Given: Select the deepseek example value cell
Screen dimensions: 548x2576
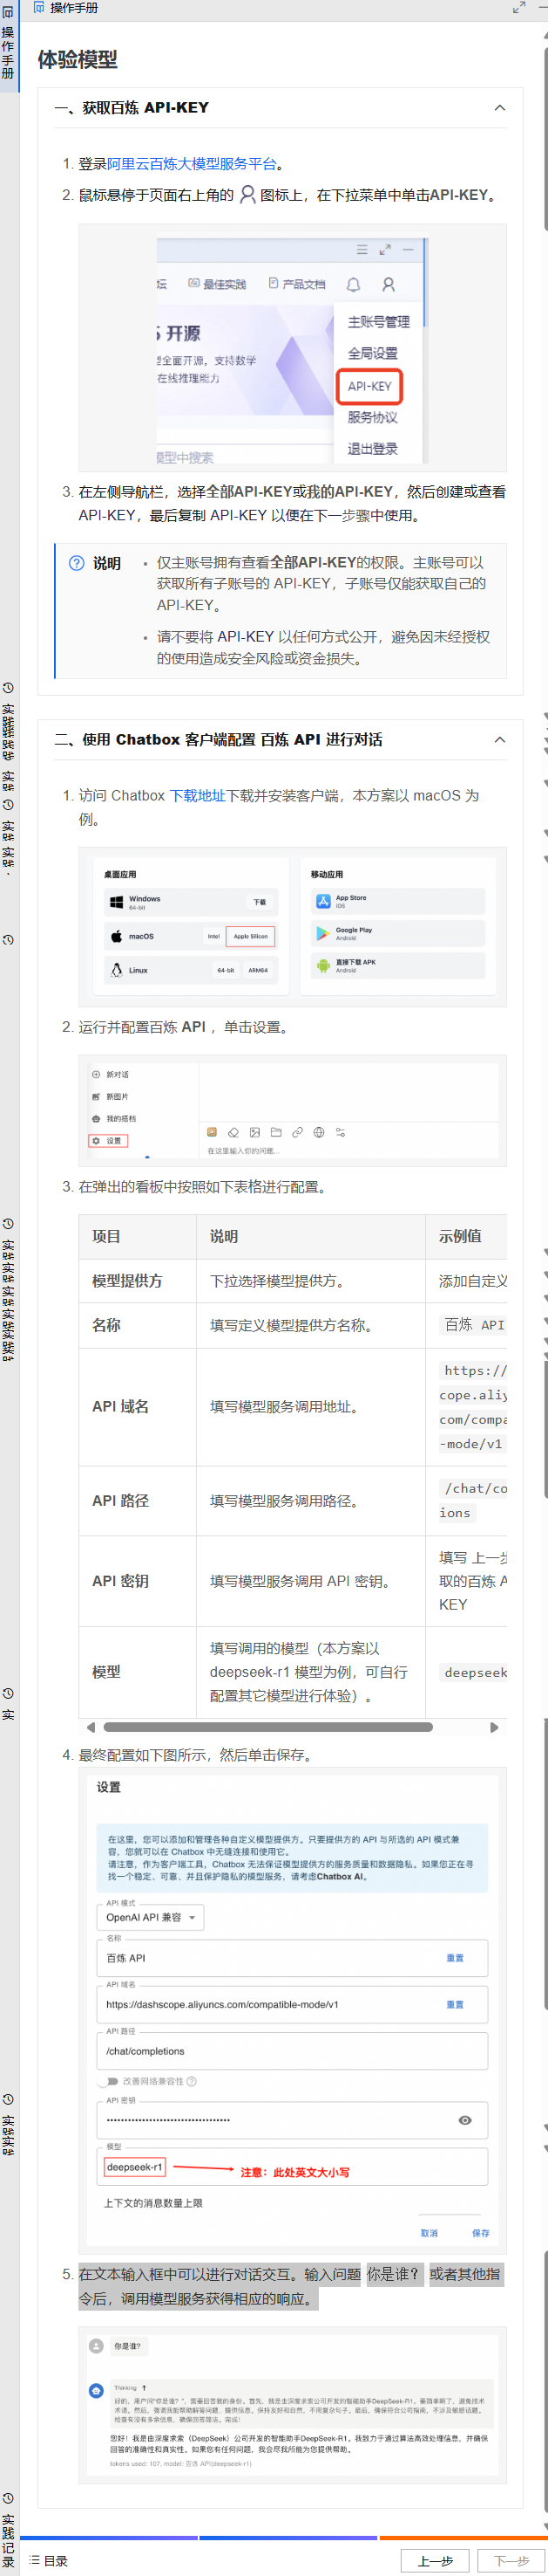Looking at the screenshot, I should click(x=466, y=1672).
